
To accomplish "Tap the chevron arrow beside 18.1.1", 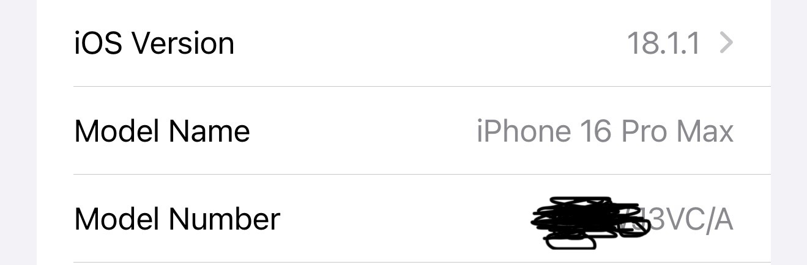I will (x=726, y=43).
